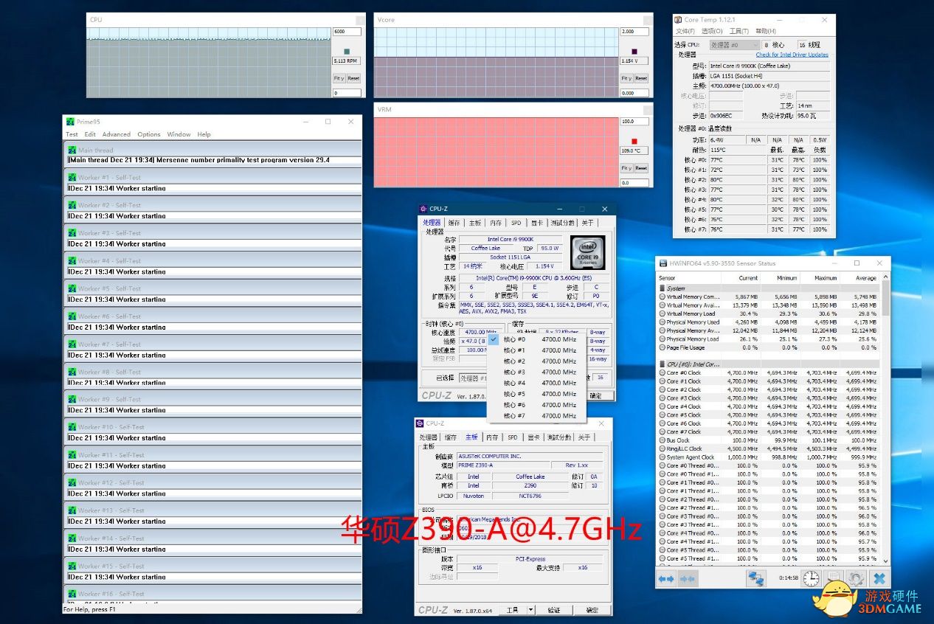The image size is (934, 624).
Task: Click the HWiNFO network/remote computers icon
Action: 756,579
